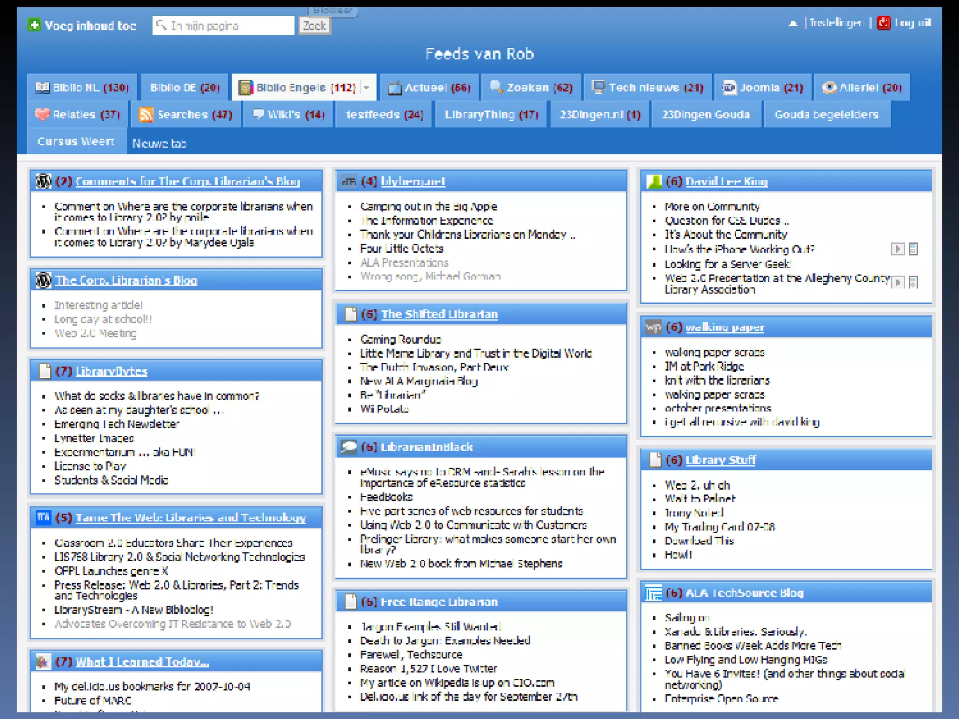The height and width of the screenshot is (719, 959).
Task: Click the 'In mijn pagina' search field
Action: (224, 26)
